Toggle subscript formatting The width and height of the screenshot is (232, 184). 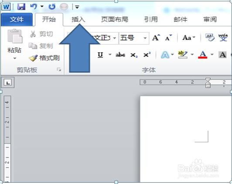[134, 55]
